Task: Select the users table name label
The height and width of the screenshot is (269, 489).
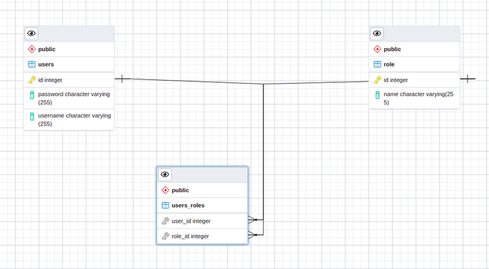Action: tap(46, 64)
